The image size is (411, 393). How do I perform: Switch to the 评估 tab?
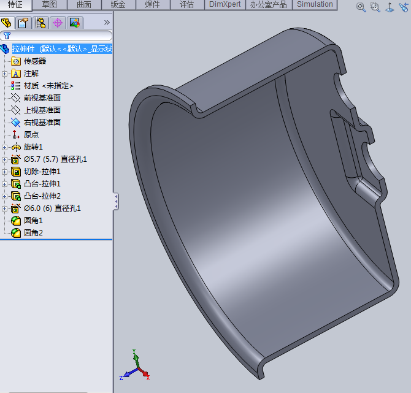[x=187, y=5]
